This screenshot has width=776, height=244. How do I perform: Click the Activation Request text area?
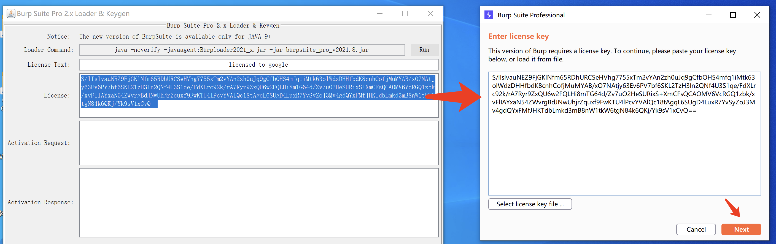[x=259, y=143]
